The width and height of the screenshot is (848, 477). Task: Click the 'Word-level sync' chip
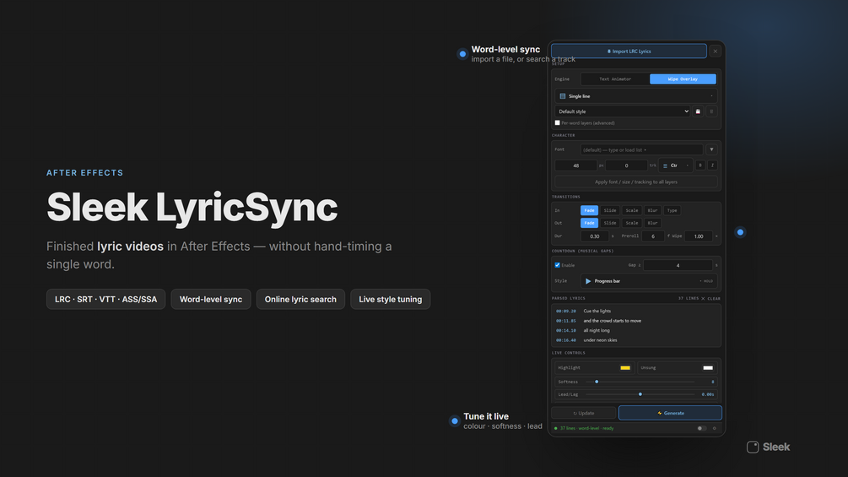coord(211,299)
